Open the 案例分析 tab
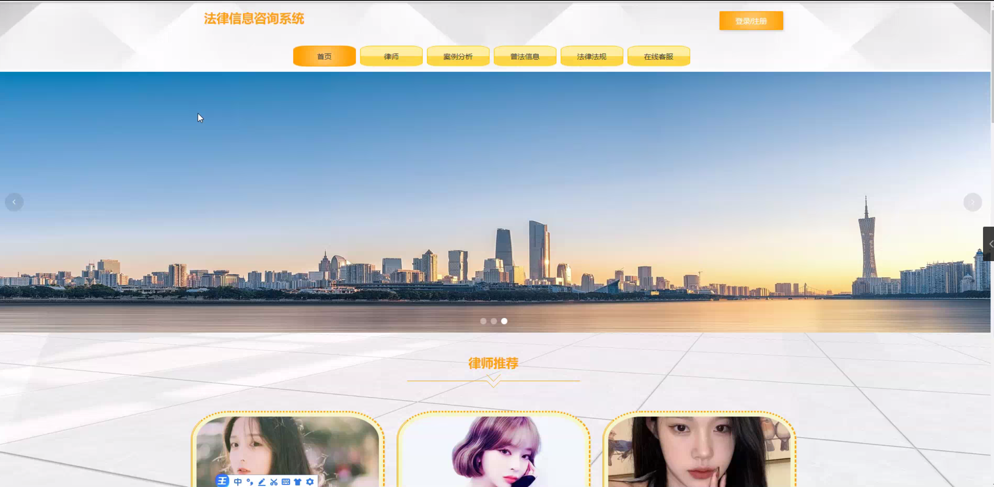The width and height of the screenshot is (994, 487). point(458,56)
